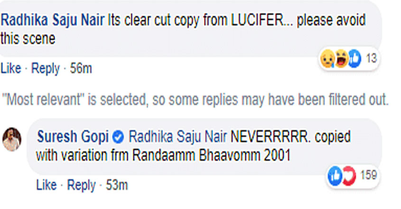Click the verified badge next to Suresh Gopi

coord(118,137)
